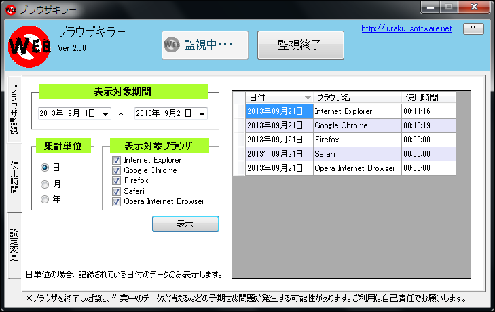Close the ブラウザキラー window
This screenshot has height=312, width=495.
coord(474,7)
